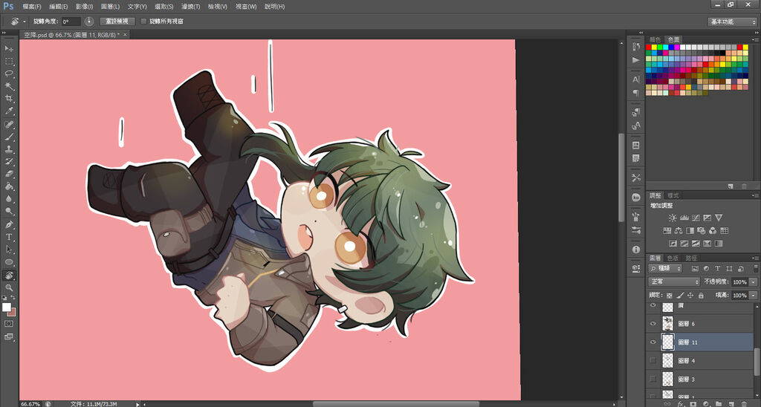The image size is (761, 407).
Task: Select the Lasso tool
Action: [9, 74]
